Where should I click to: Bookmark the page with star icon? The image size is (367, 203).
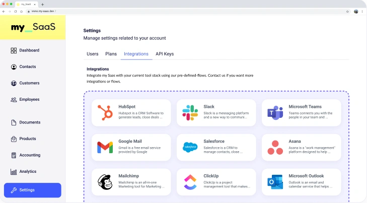tap(347, 11)
